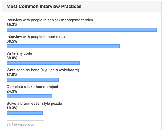The height and width of the screenshot is (130, 163).
Task: Select the label Interview with people in senior roles
Action: (50, 20)
